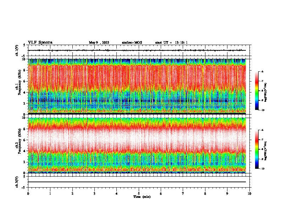Click the log(PSD) label beside ch.2 color bar
This screenshot has width=281, height=217.
coord(265,151)
